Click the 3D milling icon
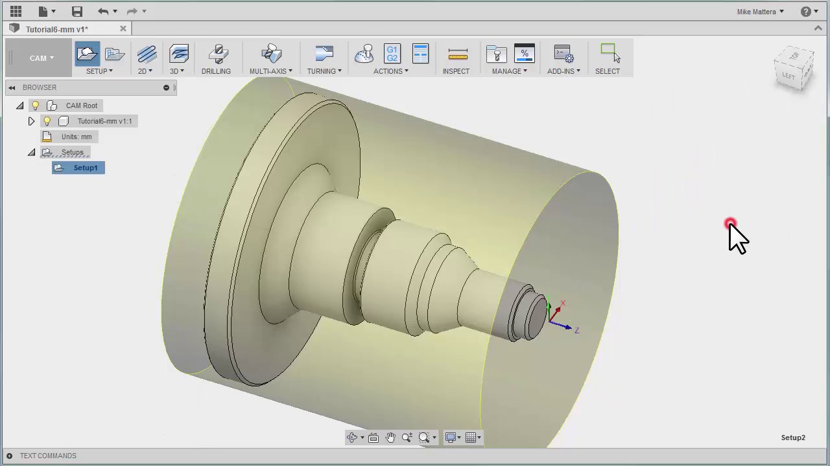This screenshot has height=466, width=830. coord(179,54)
